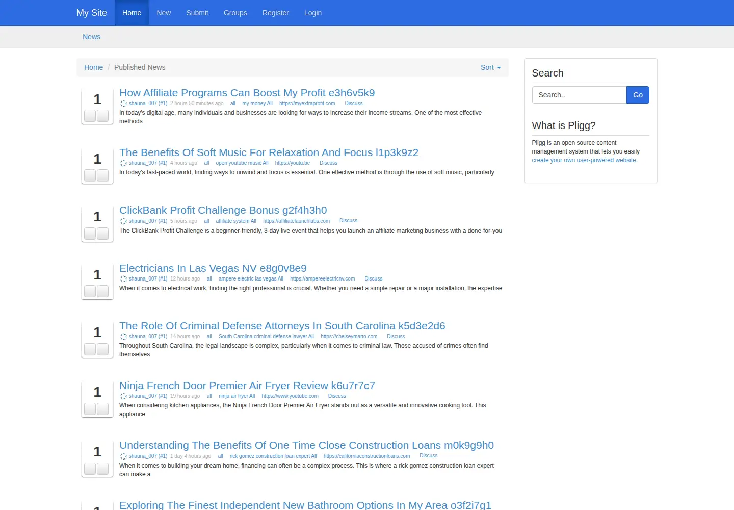The width and height of the screenshot is (734, 510).
Task: Click the right vote button on the Soft Music story
Action: coord(103,175)
